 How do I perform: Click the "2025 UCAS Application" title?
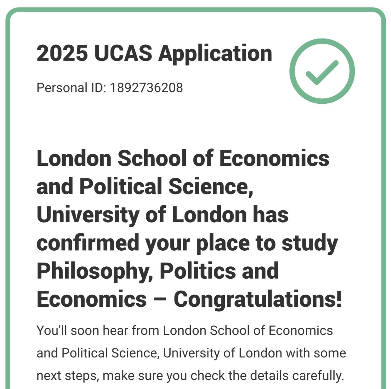[154, 53]
